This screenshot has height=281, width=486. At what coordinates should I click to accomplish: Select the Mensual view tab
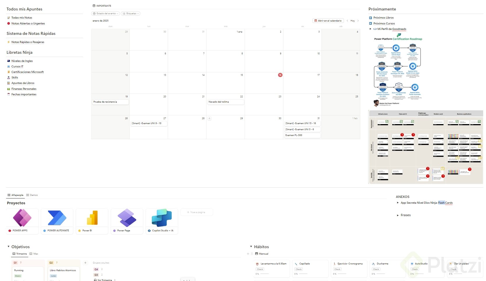262,254
